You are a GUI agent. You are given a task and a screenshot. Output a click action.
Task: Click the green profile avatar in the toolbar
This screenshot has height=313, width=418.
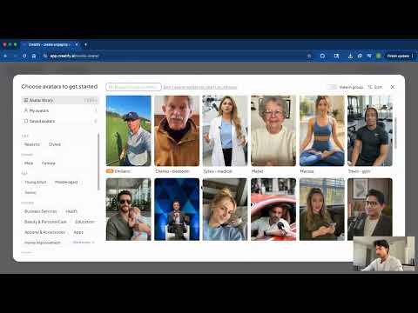379,56
